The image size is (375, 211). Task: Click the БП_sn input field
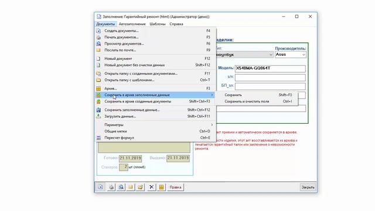[270, 86]
